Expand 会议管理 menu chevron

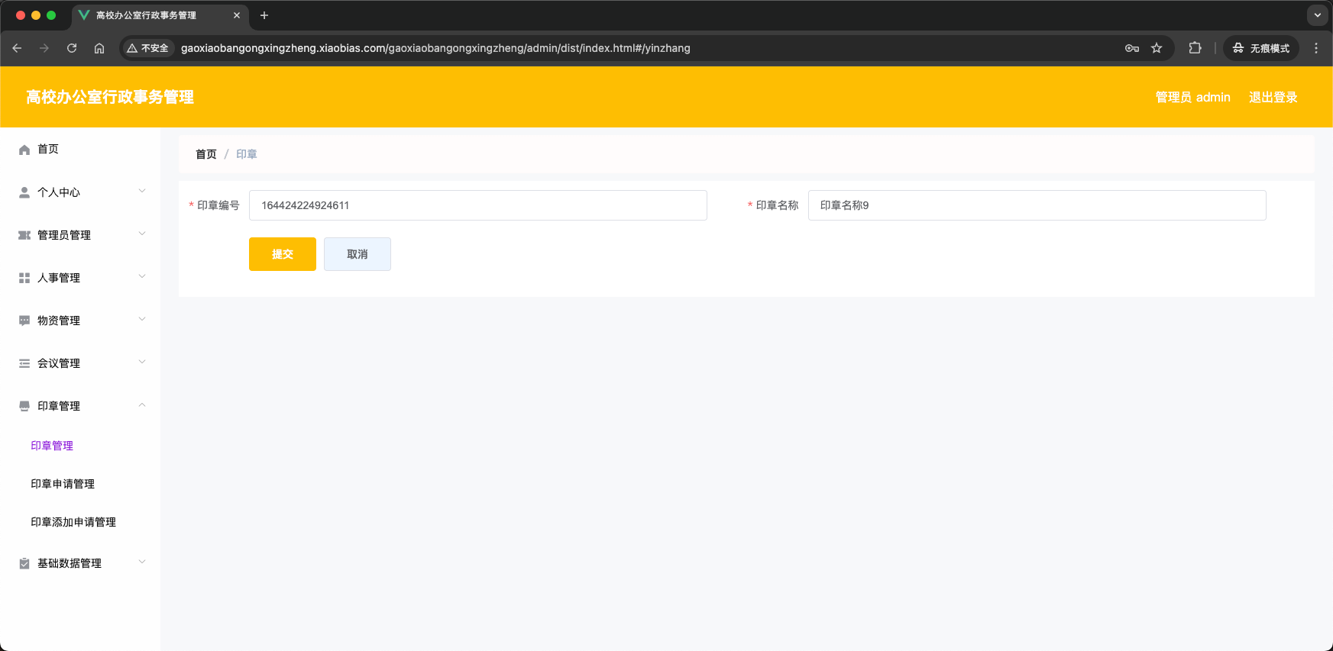point(142,363)
